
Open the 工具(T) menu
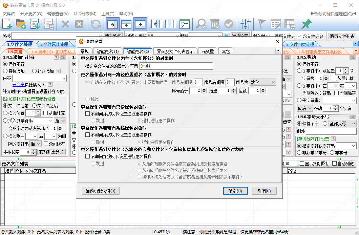pos(108,14)
